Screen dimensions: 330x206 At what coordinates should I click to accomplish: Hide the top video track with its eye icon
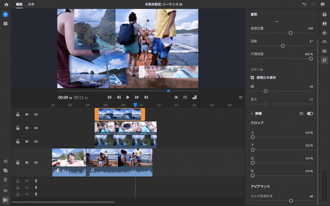[36, 115]
